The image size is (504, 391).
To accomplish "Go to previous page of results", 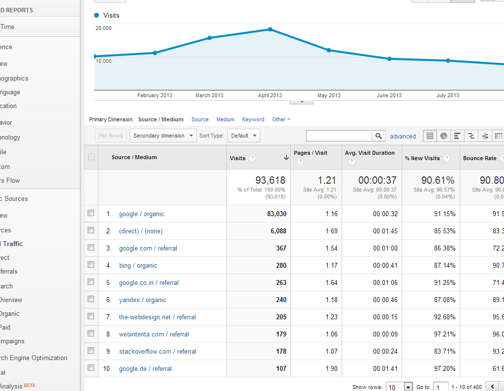I will click(x=493, y=387).
